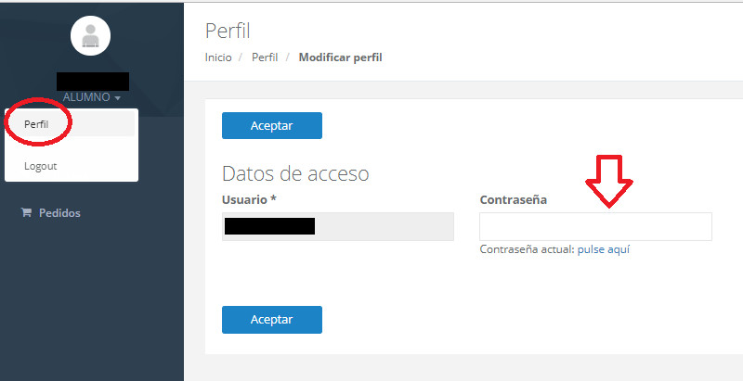The height and width of the screenshot is (381, 743).
Task: Click the Perfil page heading
Action: [228, 32]
